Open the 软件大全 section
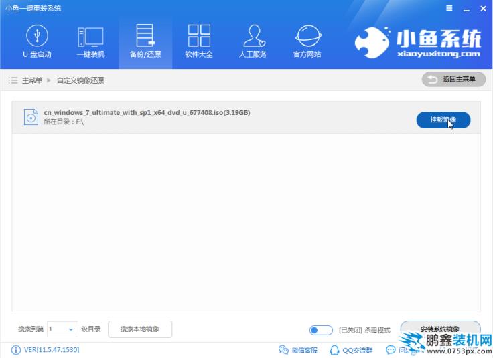The image size is (493, 358). (x=199, y=41)
